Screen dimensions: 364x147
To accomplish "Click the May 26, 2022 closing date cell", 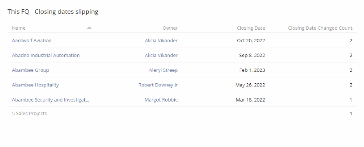I will click(x=250, y=85).
